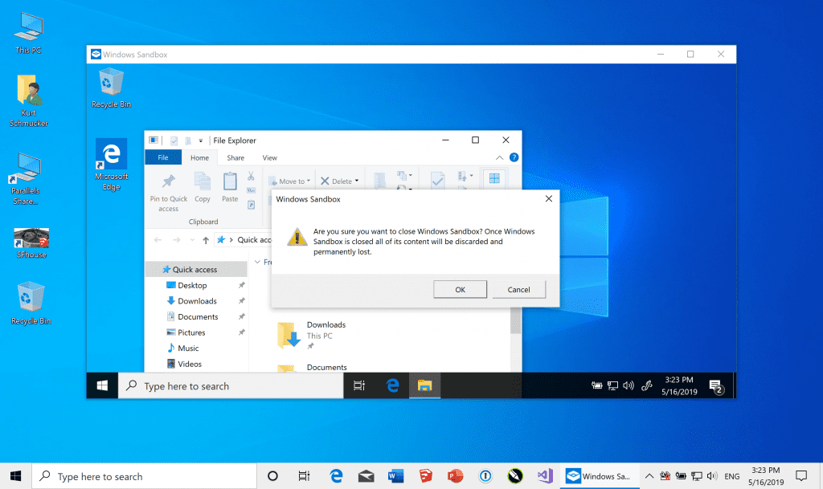The height and width of the screenshot is (489, 823).
Task: Select Documents in the navigation pane
Action: point(196,316)
